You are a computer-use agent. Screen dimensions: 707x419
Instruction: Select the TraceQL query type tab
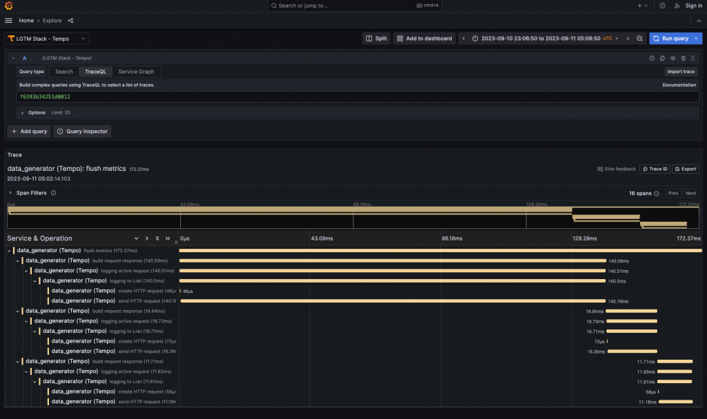click(x=95, y=72)
